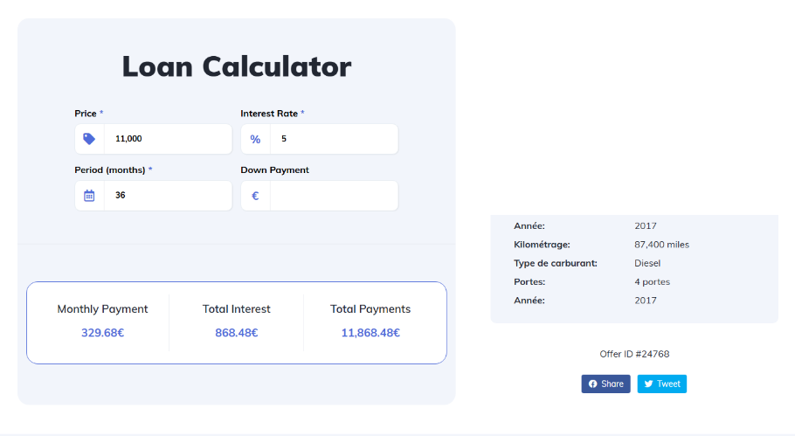
Task: Click the Type de carburant Diesel value
Action: coord(647,263)
